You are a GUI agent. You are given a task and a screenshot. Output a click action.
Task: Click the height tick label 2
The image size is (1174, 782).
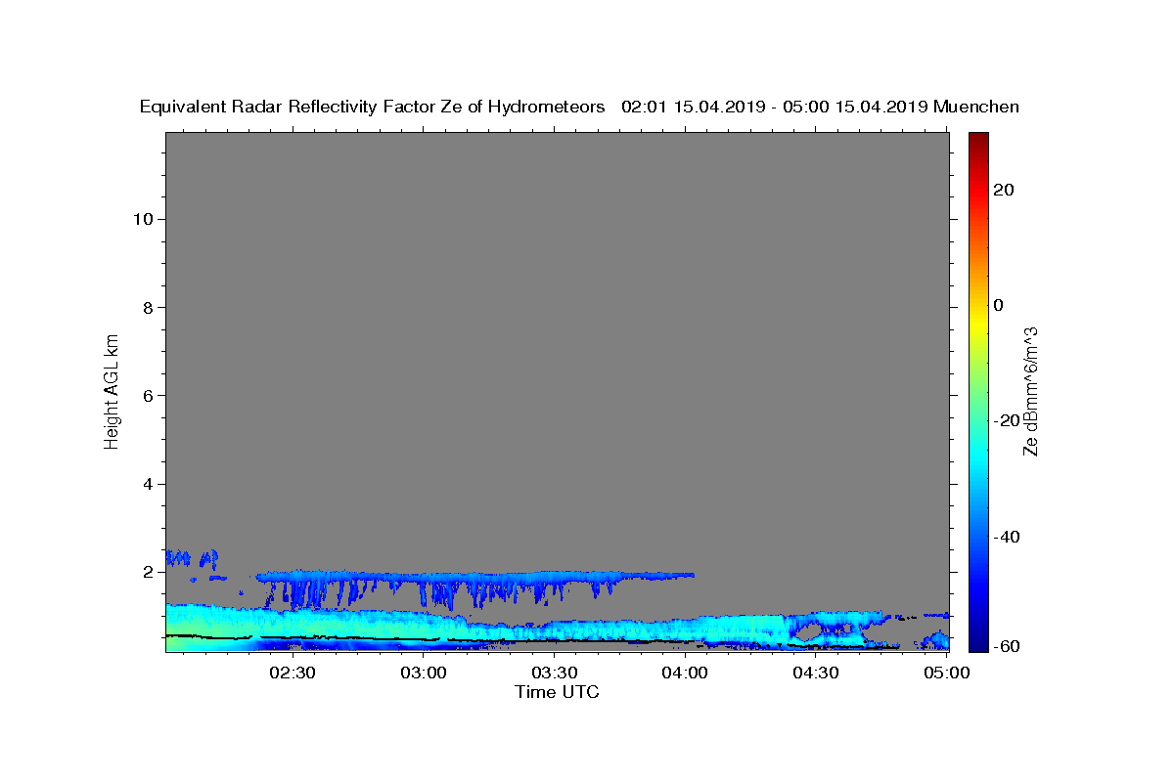(x=147, y=572)
